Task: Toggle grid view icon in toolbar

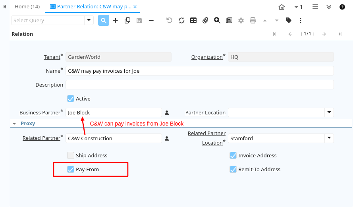Action: coord(193,20)
